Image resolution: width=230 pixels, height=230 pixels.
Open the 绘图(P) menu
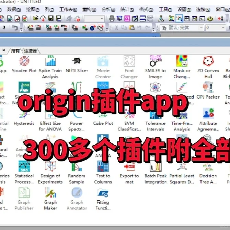33,10
